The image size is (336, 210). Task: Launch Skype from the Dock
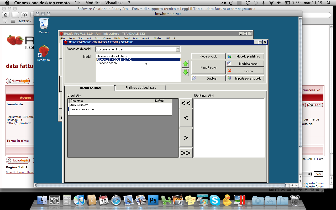click(215, 200)
